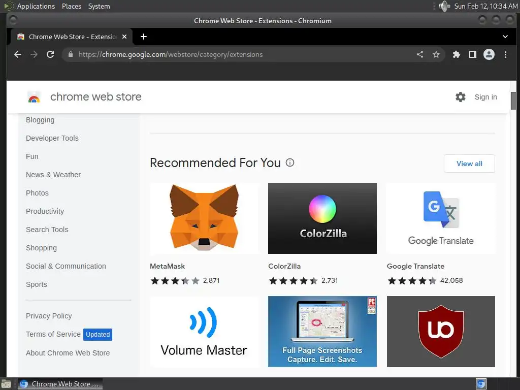This screenshot has height=390, width=520.
Task: Click the clock showing Sun Feb 12
Action: (485, 6)
